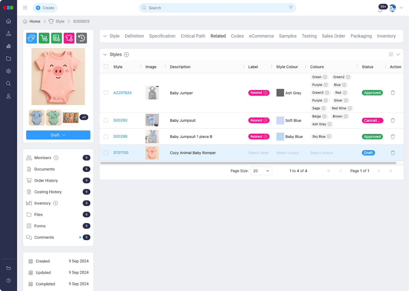Click the green shopping cart icon button
The width and height of the screenshot is (409, 291).
coord(44,38)
